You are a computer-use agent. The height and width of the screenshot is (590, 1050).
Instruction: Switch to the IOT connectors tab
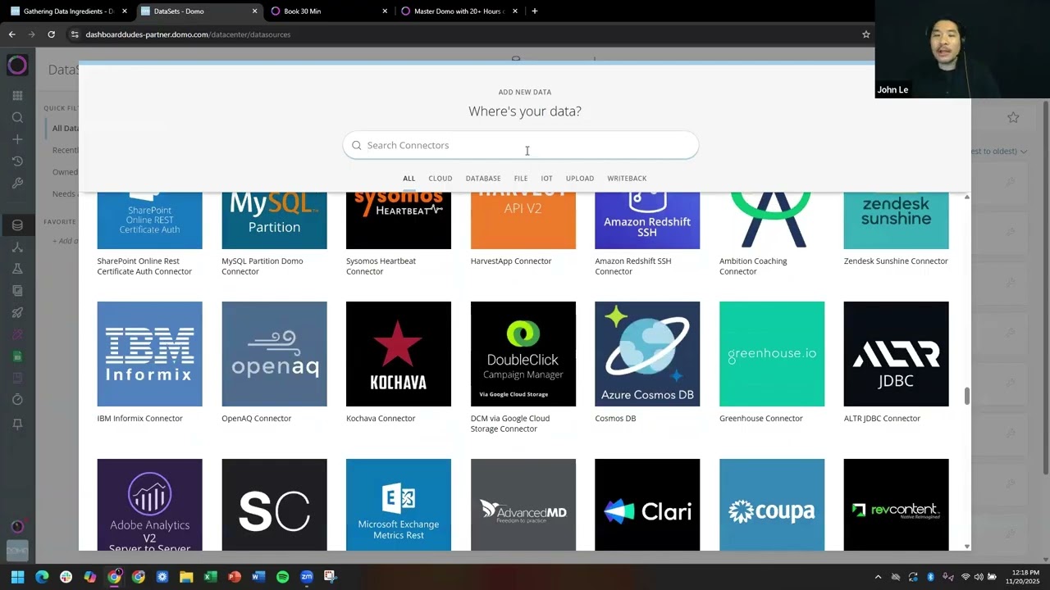[x=546, y=178]
